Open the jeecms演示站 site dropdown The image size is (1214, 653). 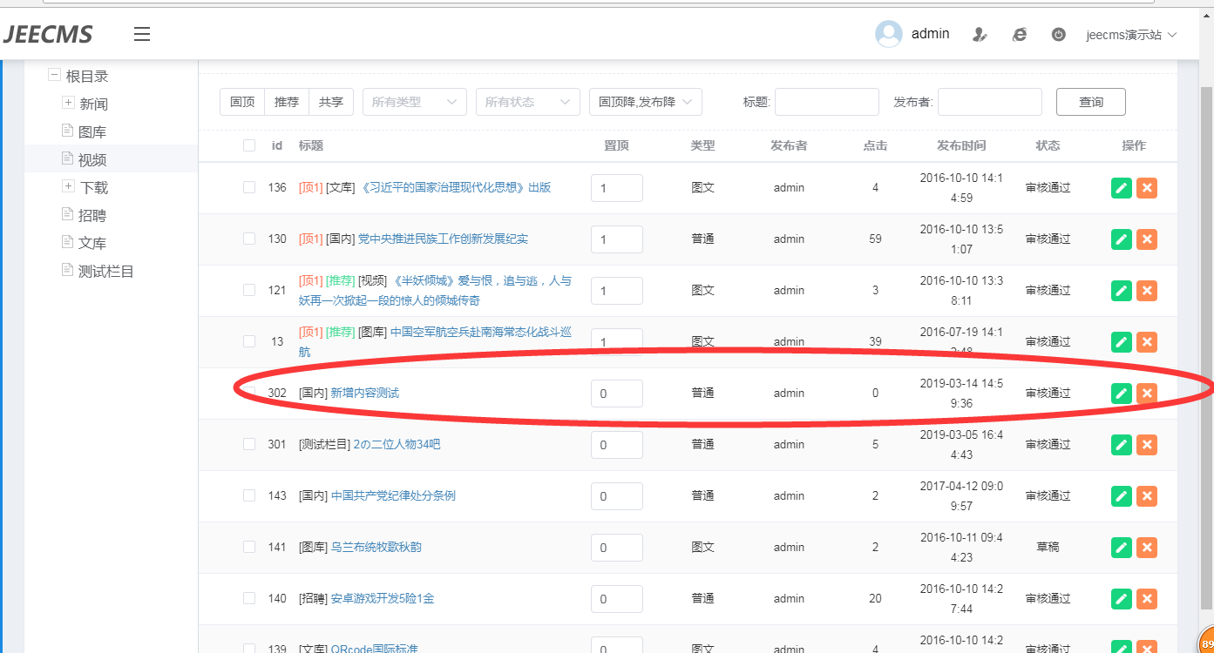point(1131,35)
